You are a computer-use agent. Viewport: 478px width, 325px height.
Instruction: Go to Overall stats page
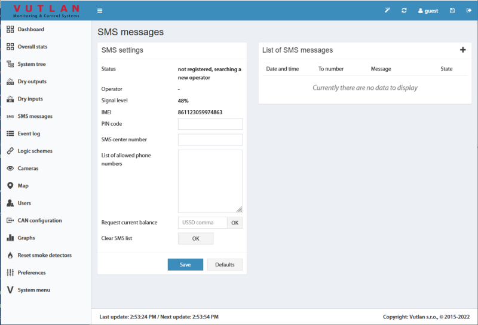[x=32, y=47]
